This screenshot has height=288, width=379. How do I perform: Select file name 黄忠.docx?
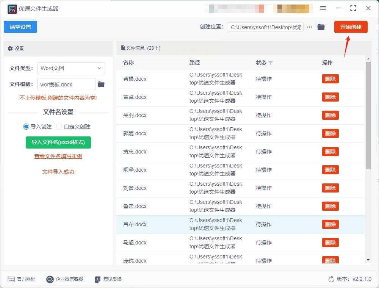[135, 152]
